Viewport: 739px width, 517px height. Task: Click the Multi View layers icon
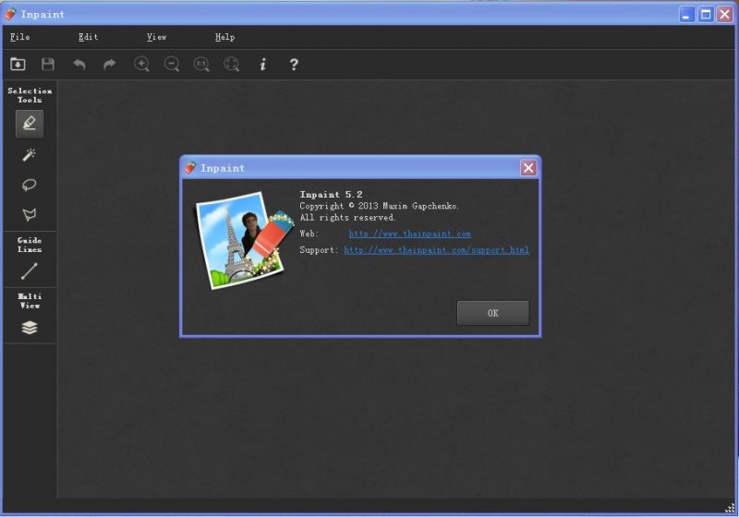(x=30, y=327)
